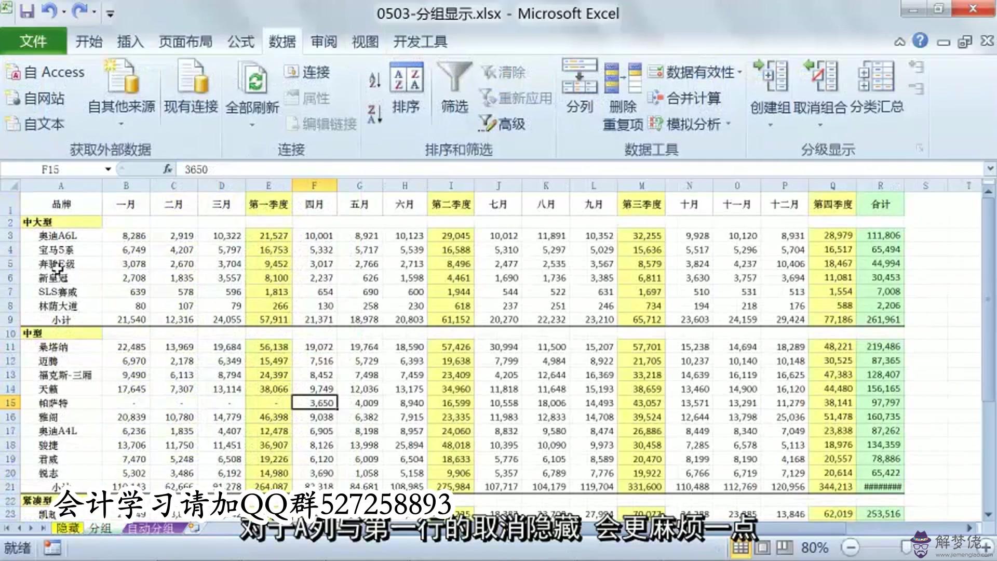Click the sort ascending A-Z icon
Screen dimensions: 997x561
374,80
